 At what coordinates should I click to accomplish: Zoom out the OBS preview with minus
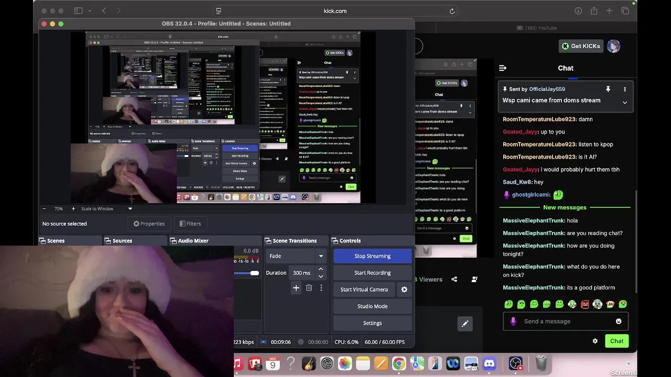44,208
